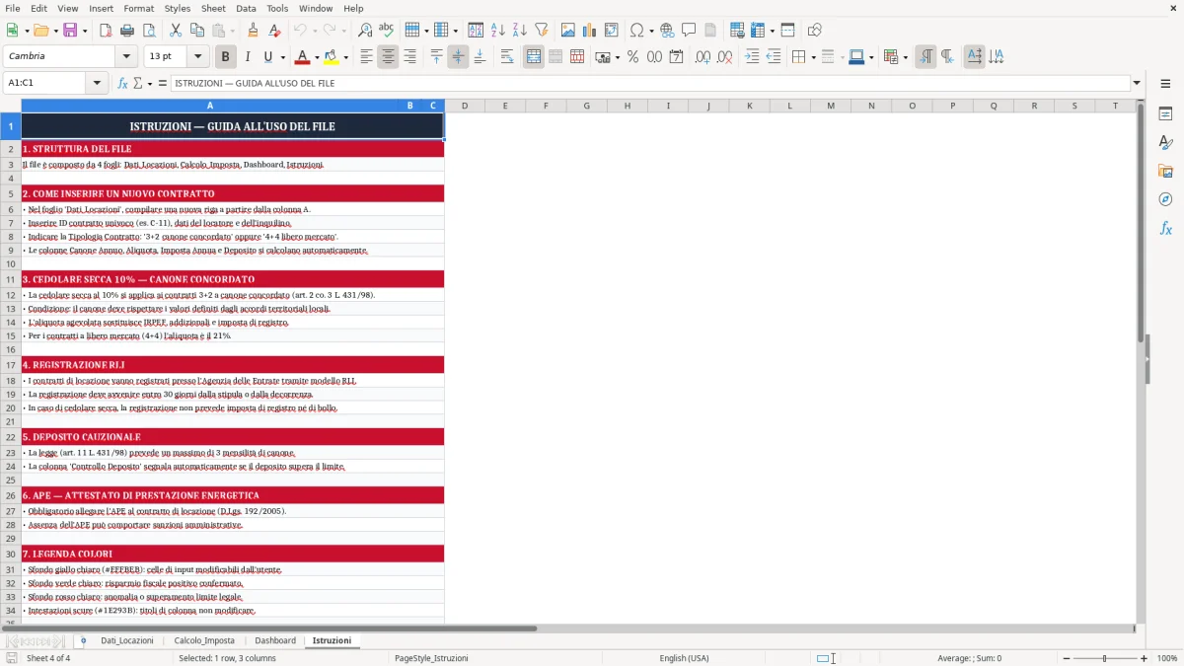Image resolution: width=1184 pixels, height=666 pixels.
Task: Select row 17 header
Action: coord(10,365)
